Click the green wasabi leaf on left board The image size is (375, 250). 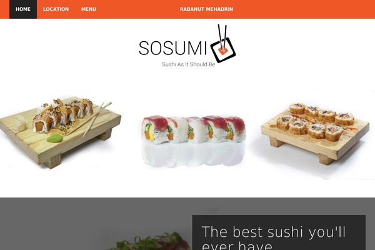click(x=54, y=138)
